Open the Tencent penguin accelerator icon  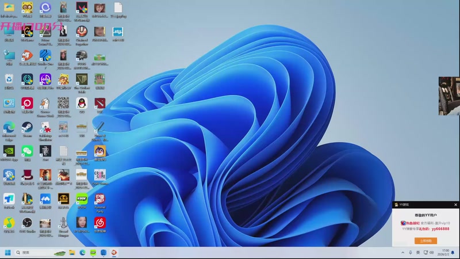click(x=99, y=151)
